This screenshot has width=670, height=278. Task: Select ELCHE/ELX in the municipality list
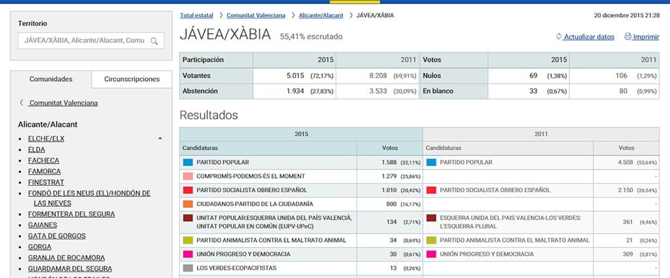[46, 139]
